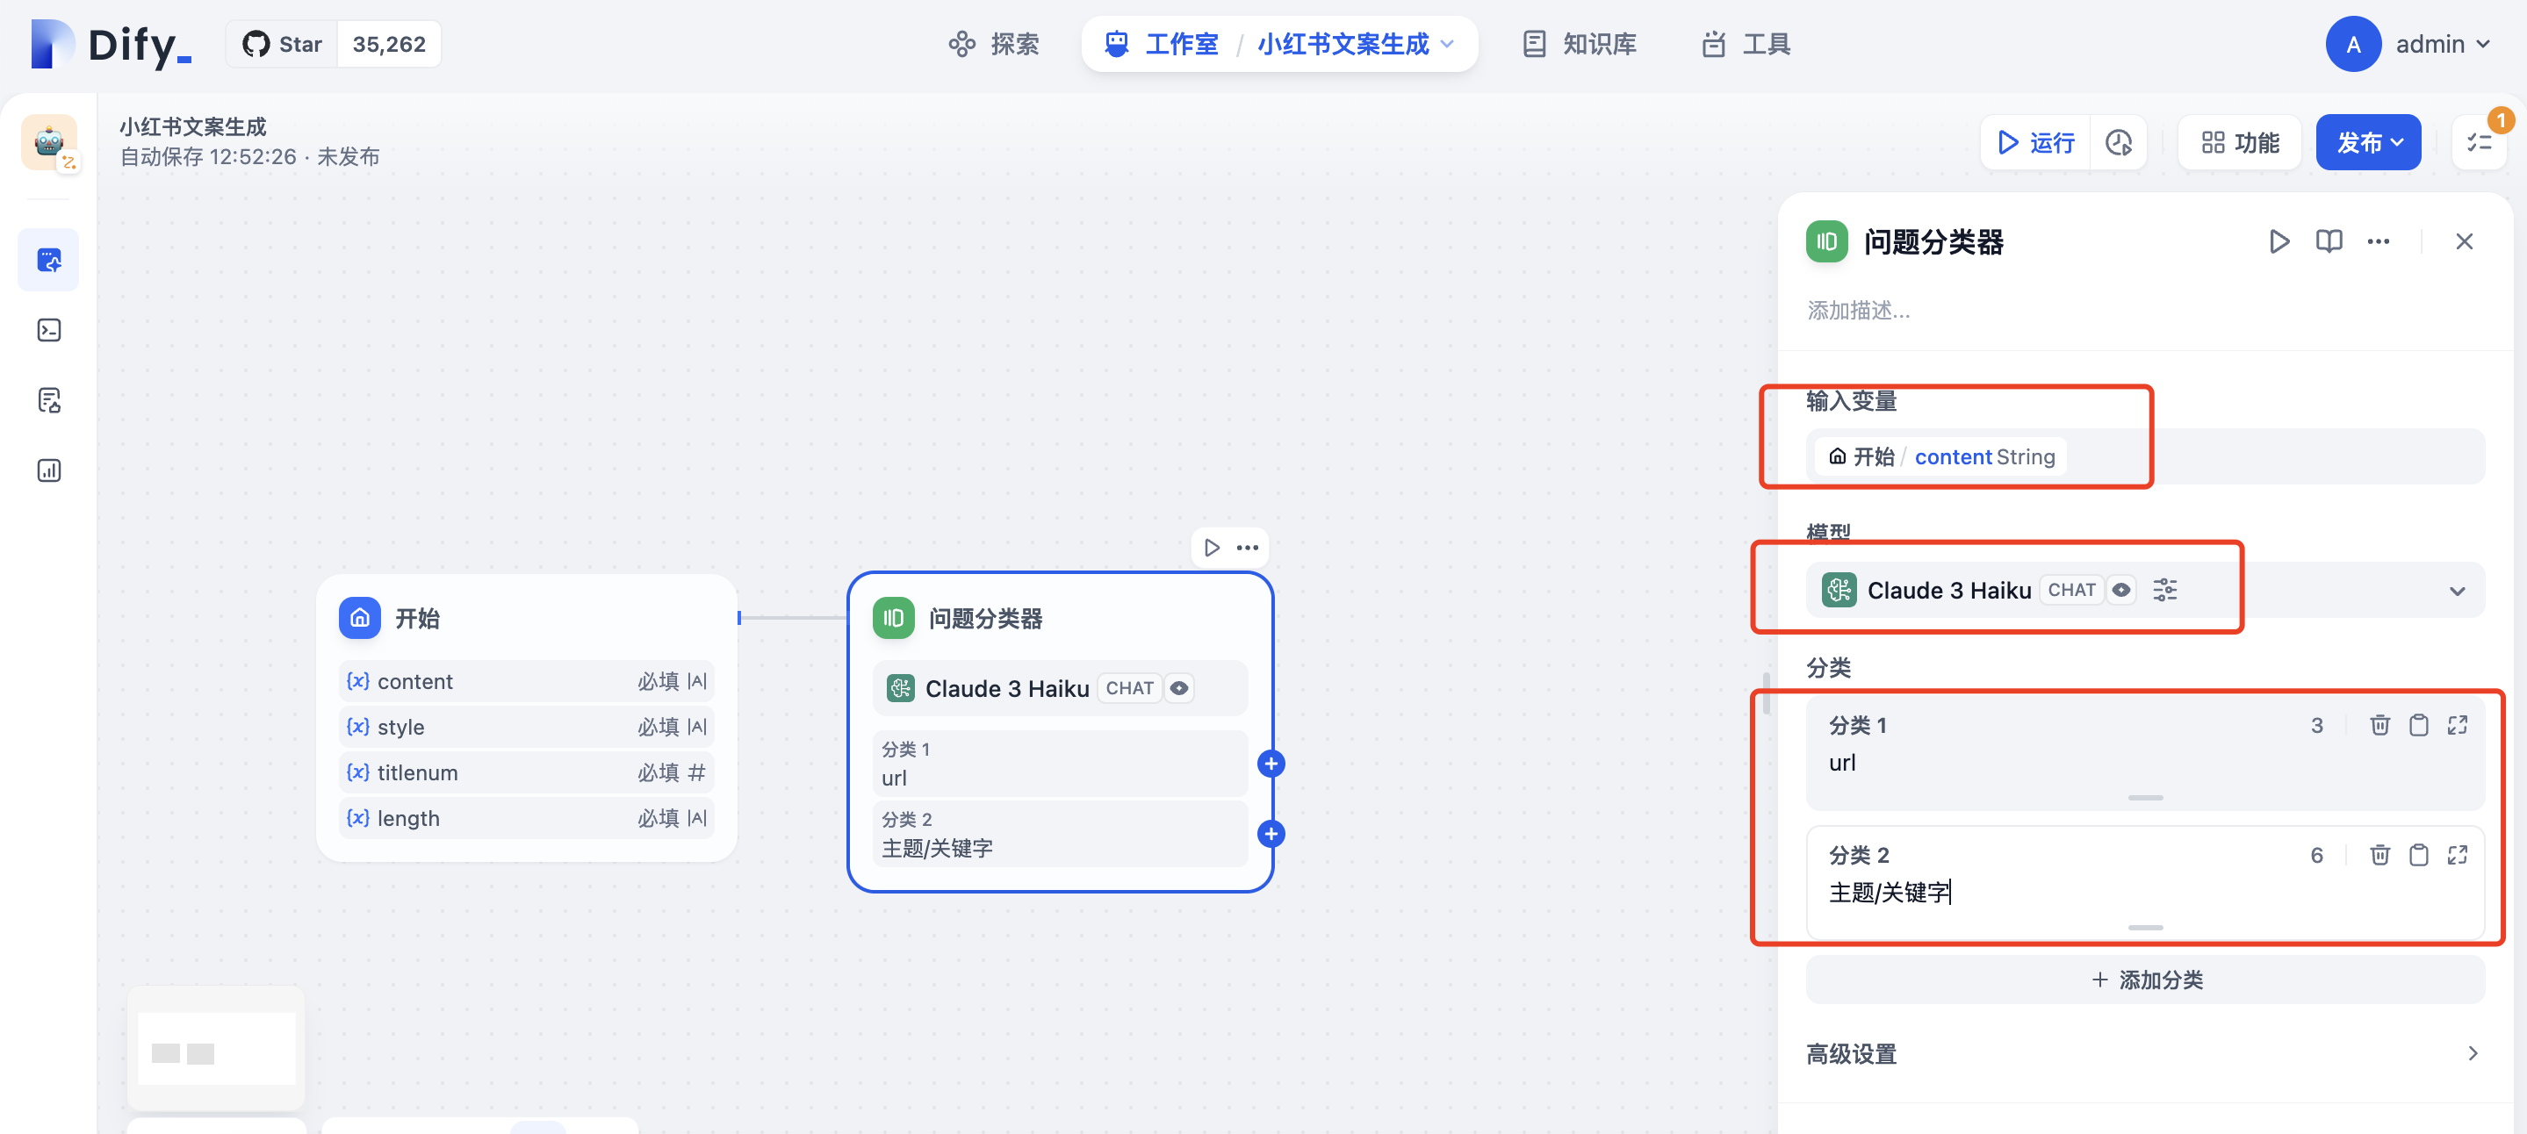
Task: Expand the 模型 selector dropdown chevron
Action: click(x=2457, y=591)
